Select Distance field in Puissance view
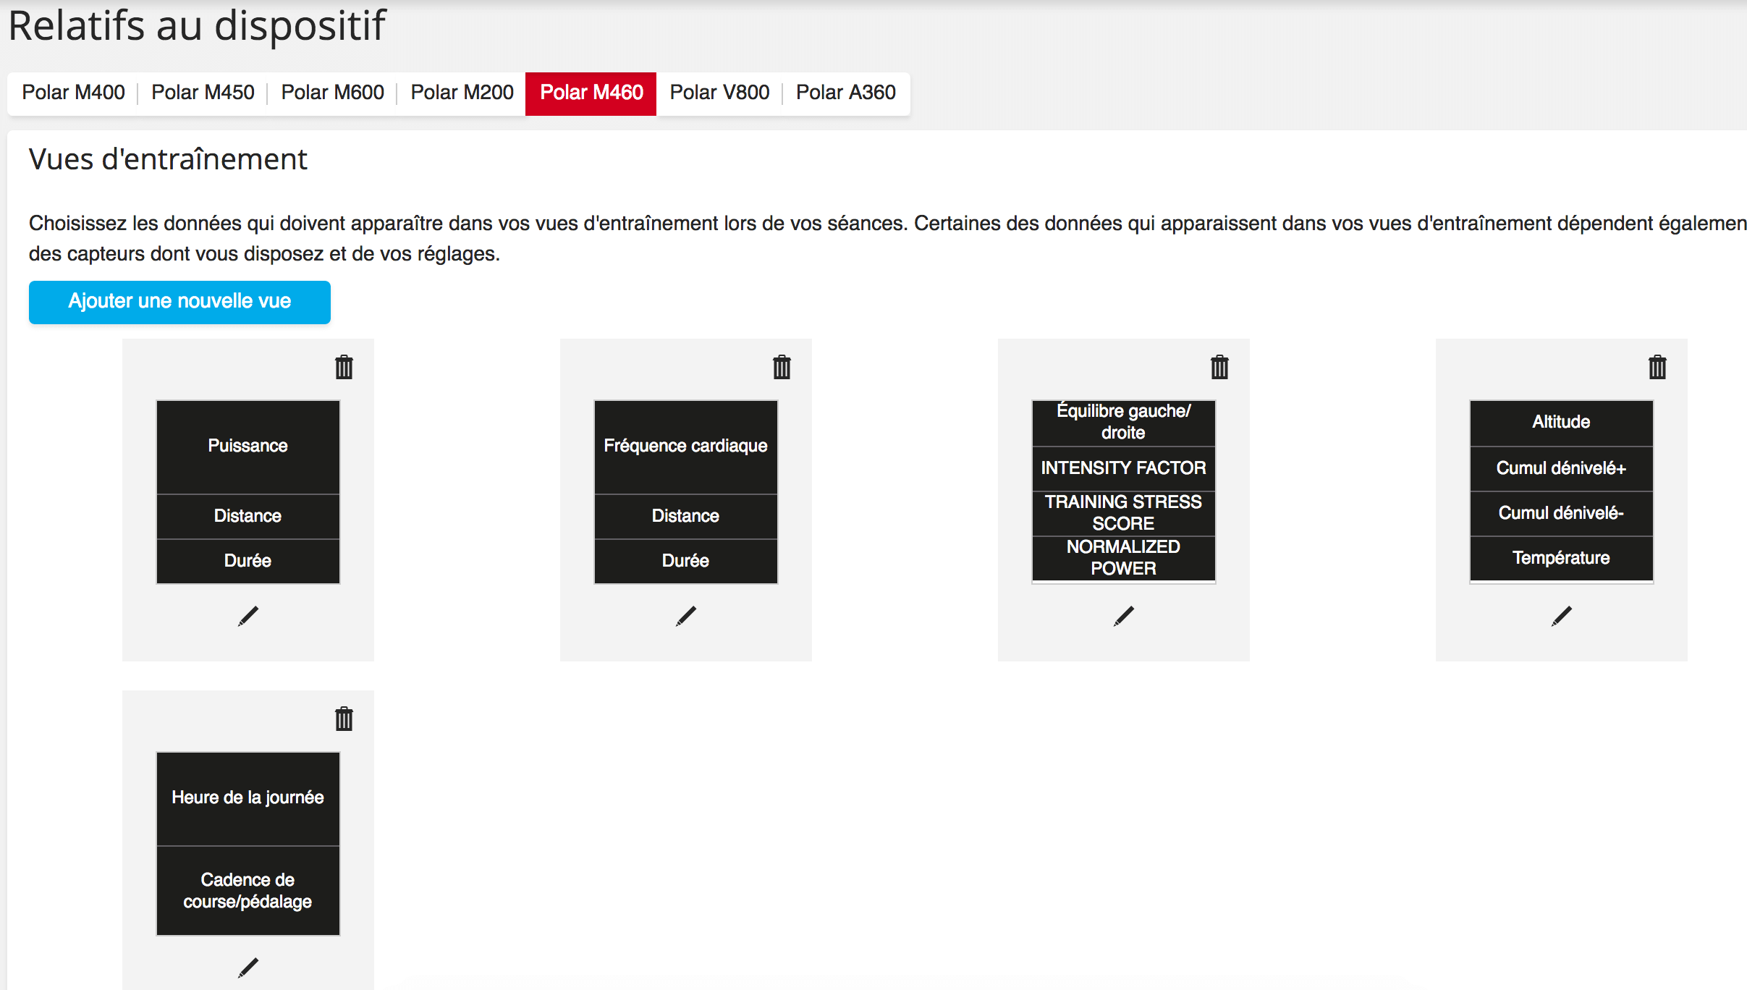Viewport: 1747px width, 990px height. (248, 516)
